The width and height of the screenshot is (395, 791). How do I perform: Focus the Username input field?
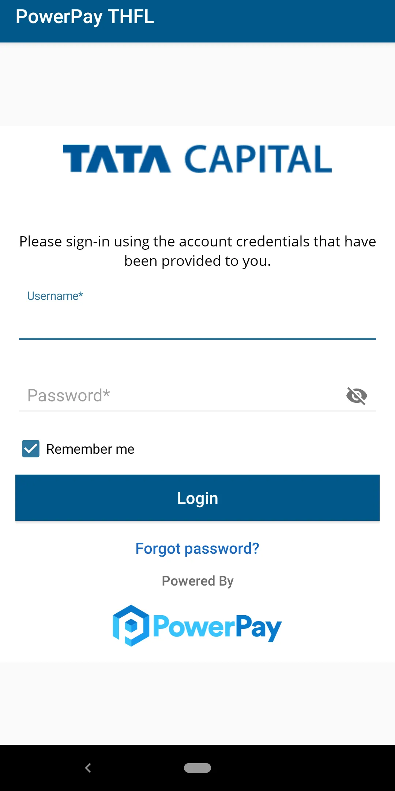coord(197,322)
